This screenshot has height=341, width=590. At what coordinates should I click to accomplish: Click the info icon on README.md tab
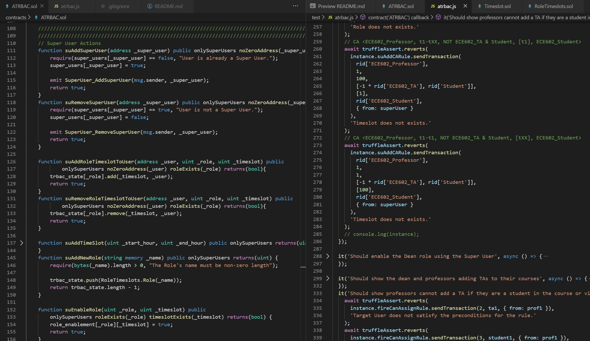[150, 6]
